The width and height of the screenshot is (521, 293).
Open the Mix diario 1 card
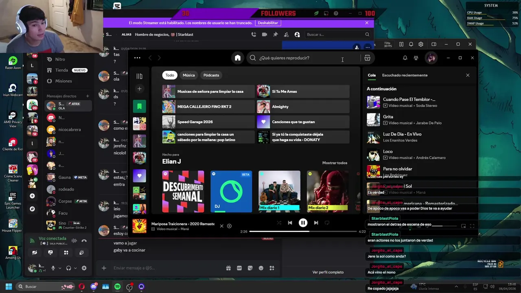click(280, 192)
